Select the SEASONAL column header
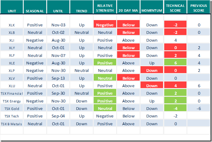Viewport: 212px width, 142px height. tap(35, 11)
